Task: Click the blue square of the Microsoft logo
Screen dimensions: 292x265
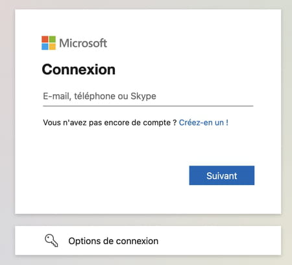Action: click(45, 47)
